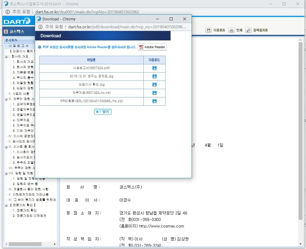The height and width of the screenshot is (249, 306).
Task: Select 4. 재무제표 tree item
Action: (x=21, y=120)
